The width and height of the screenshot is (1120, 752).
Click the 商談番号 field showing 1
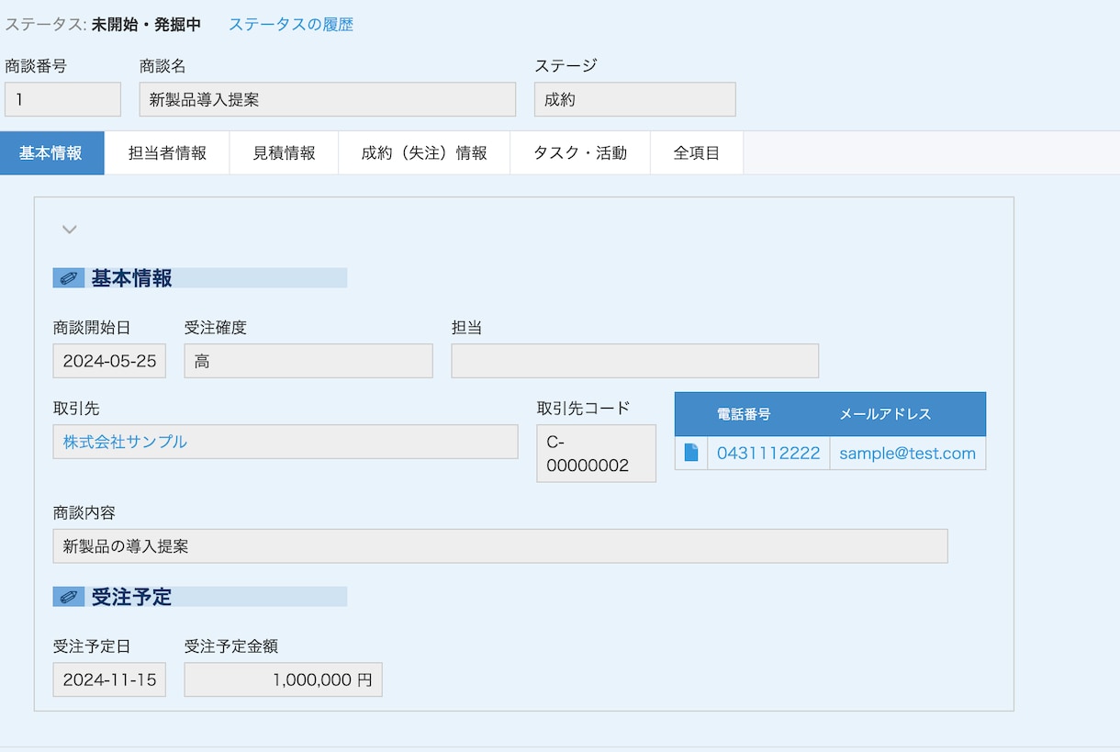point(62,99)
